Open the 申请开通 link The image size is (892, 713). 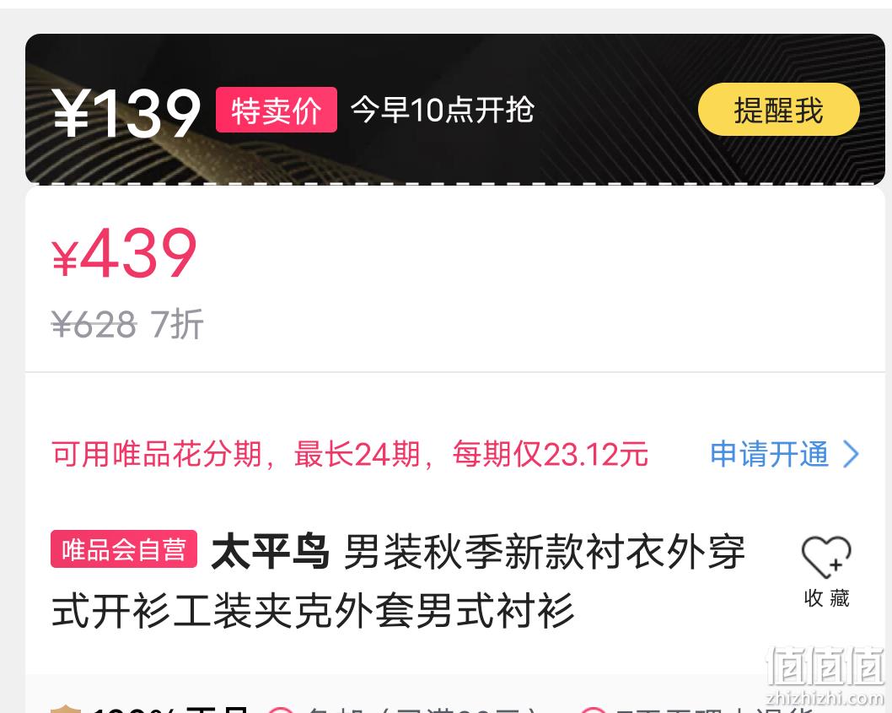click(769, 455)
